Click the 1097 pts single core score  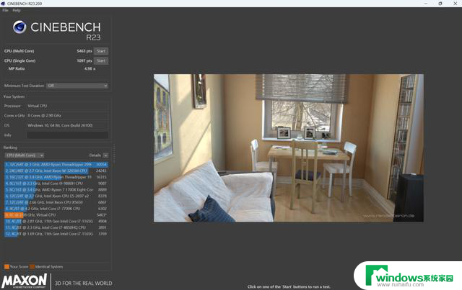click(x=84, y=61)
